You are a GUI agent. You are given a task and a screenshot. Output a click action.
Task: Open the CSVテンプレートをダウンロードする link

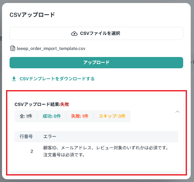[x=57, y=79]
